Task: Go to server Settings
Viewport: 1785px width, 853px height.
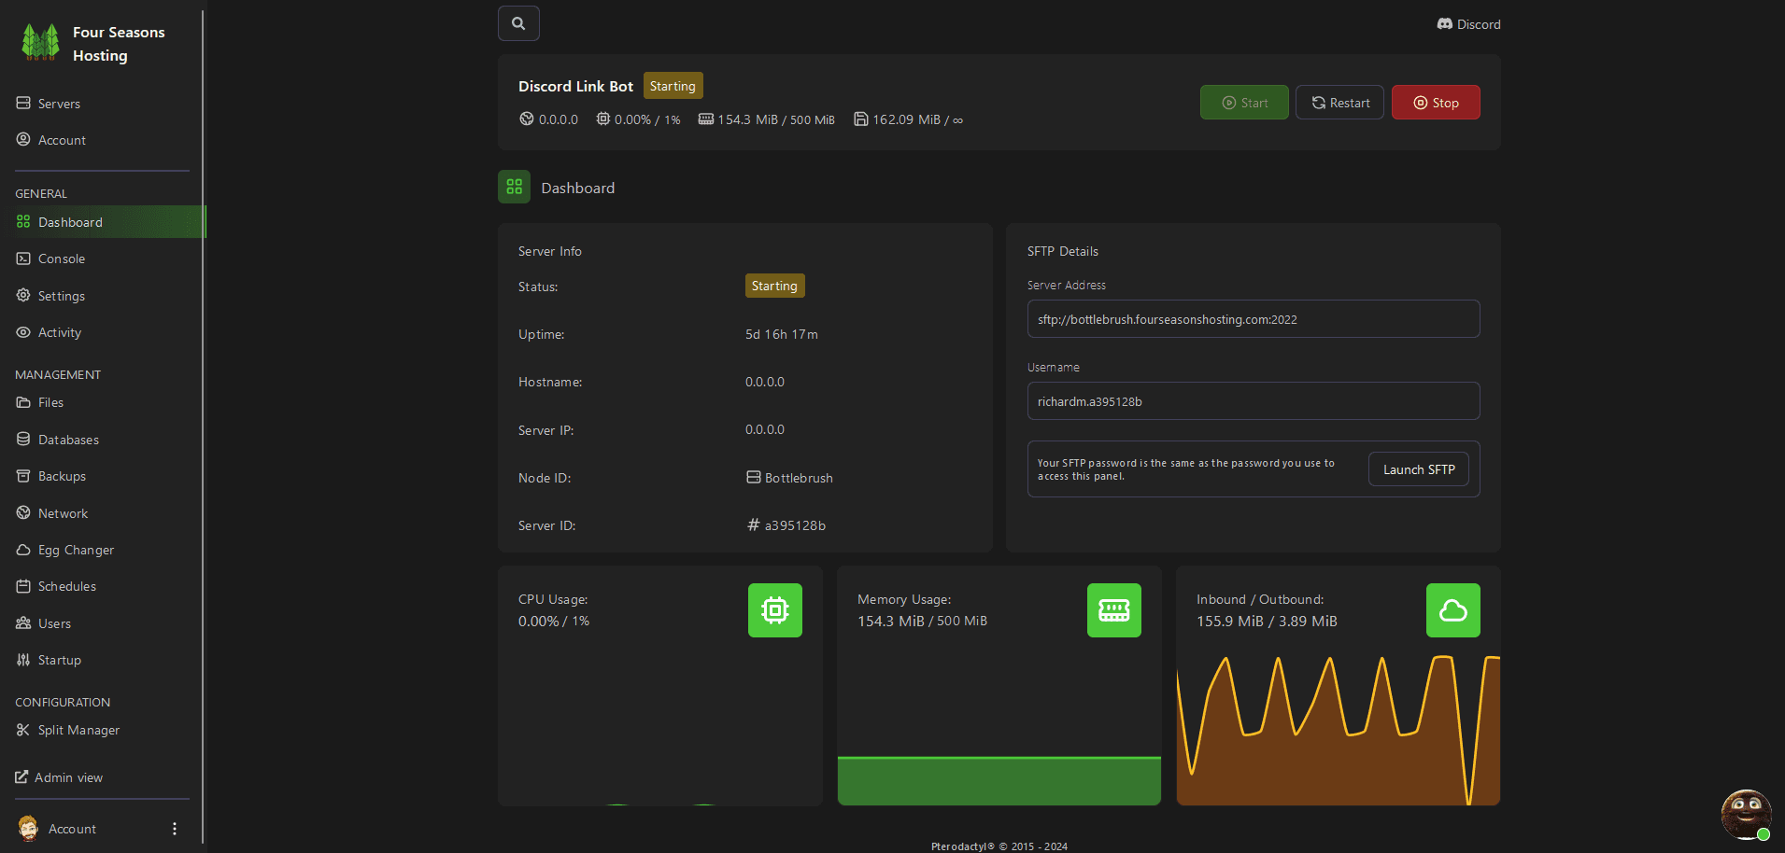Action: 103,296
